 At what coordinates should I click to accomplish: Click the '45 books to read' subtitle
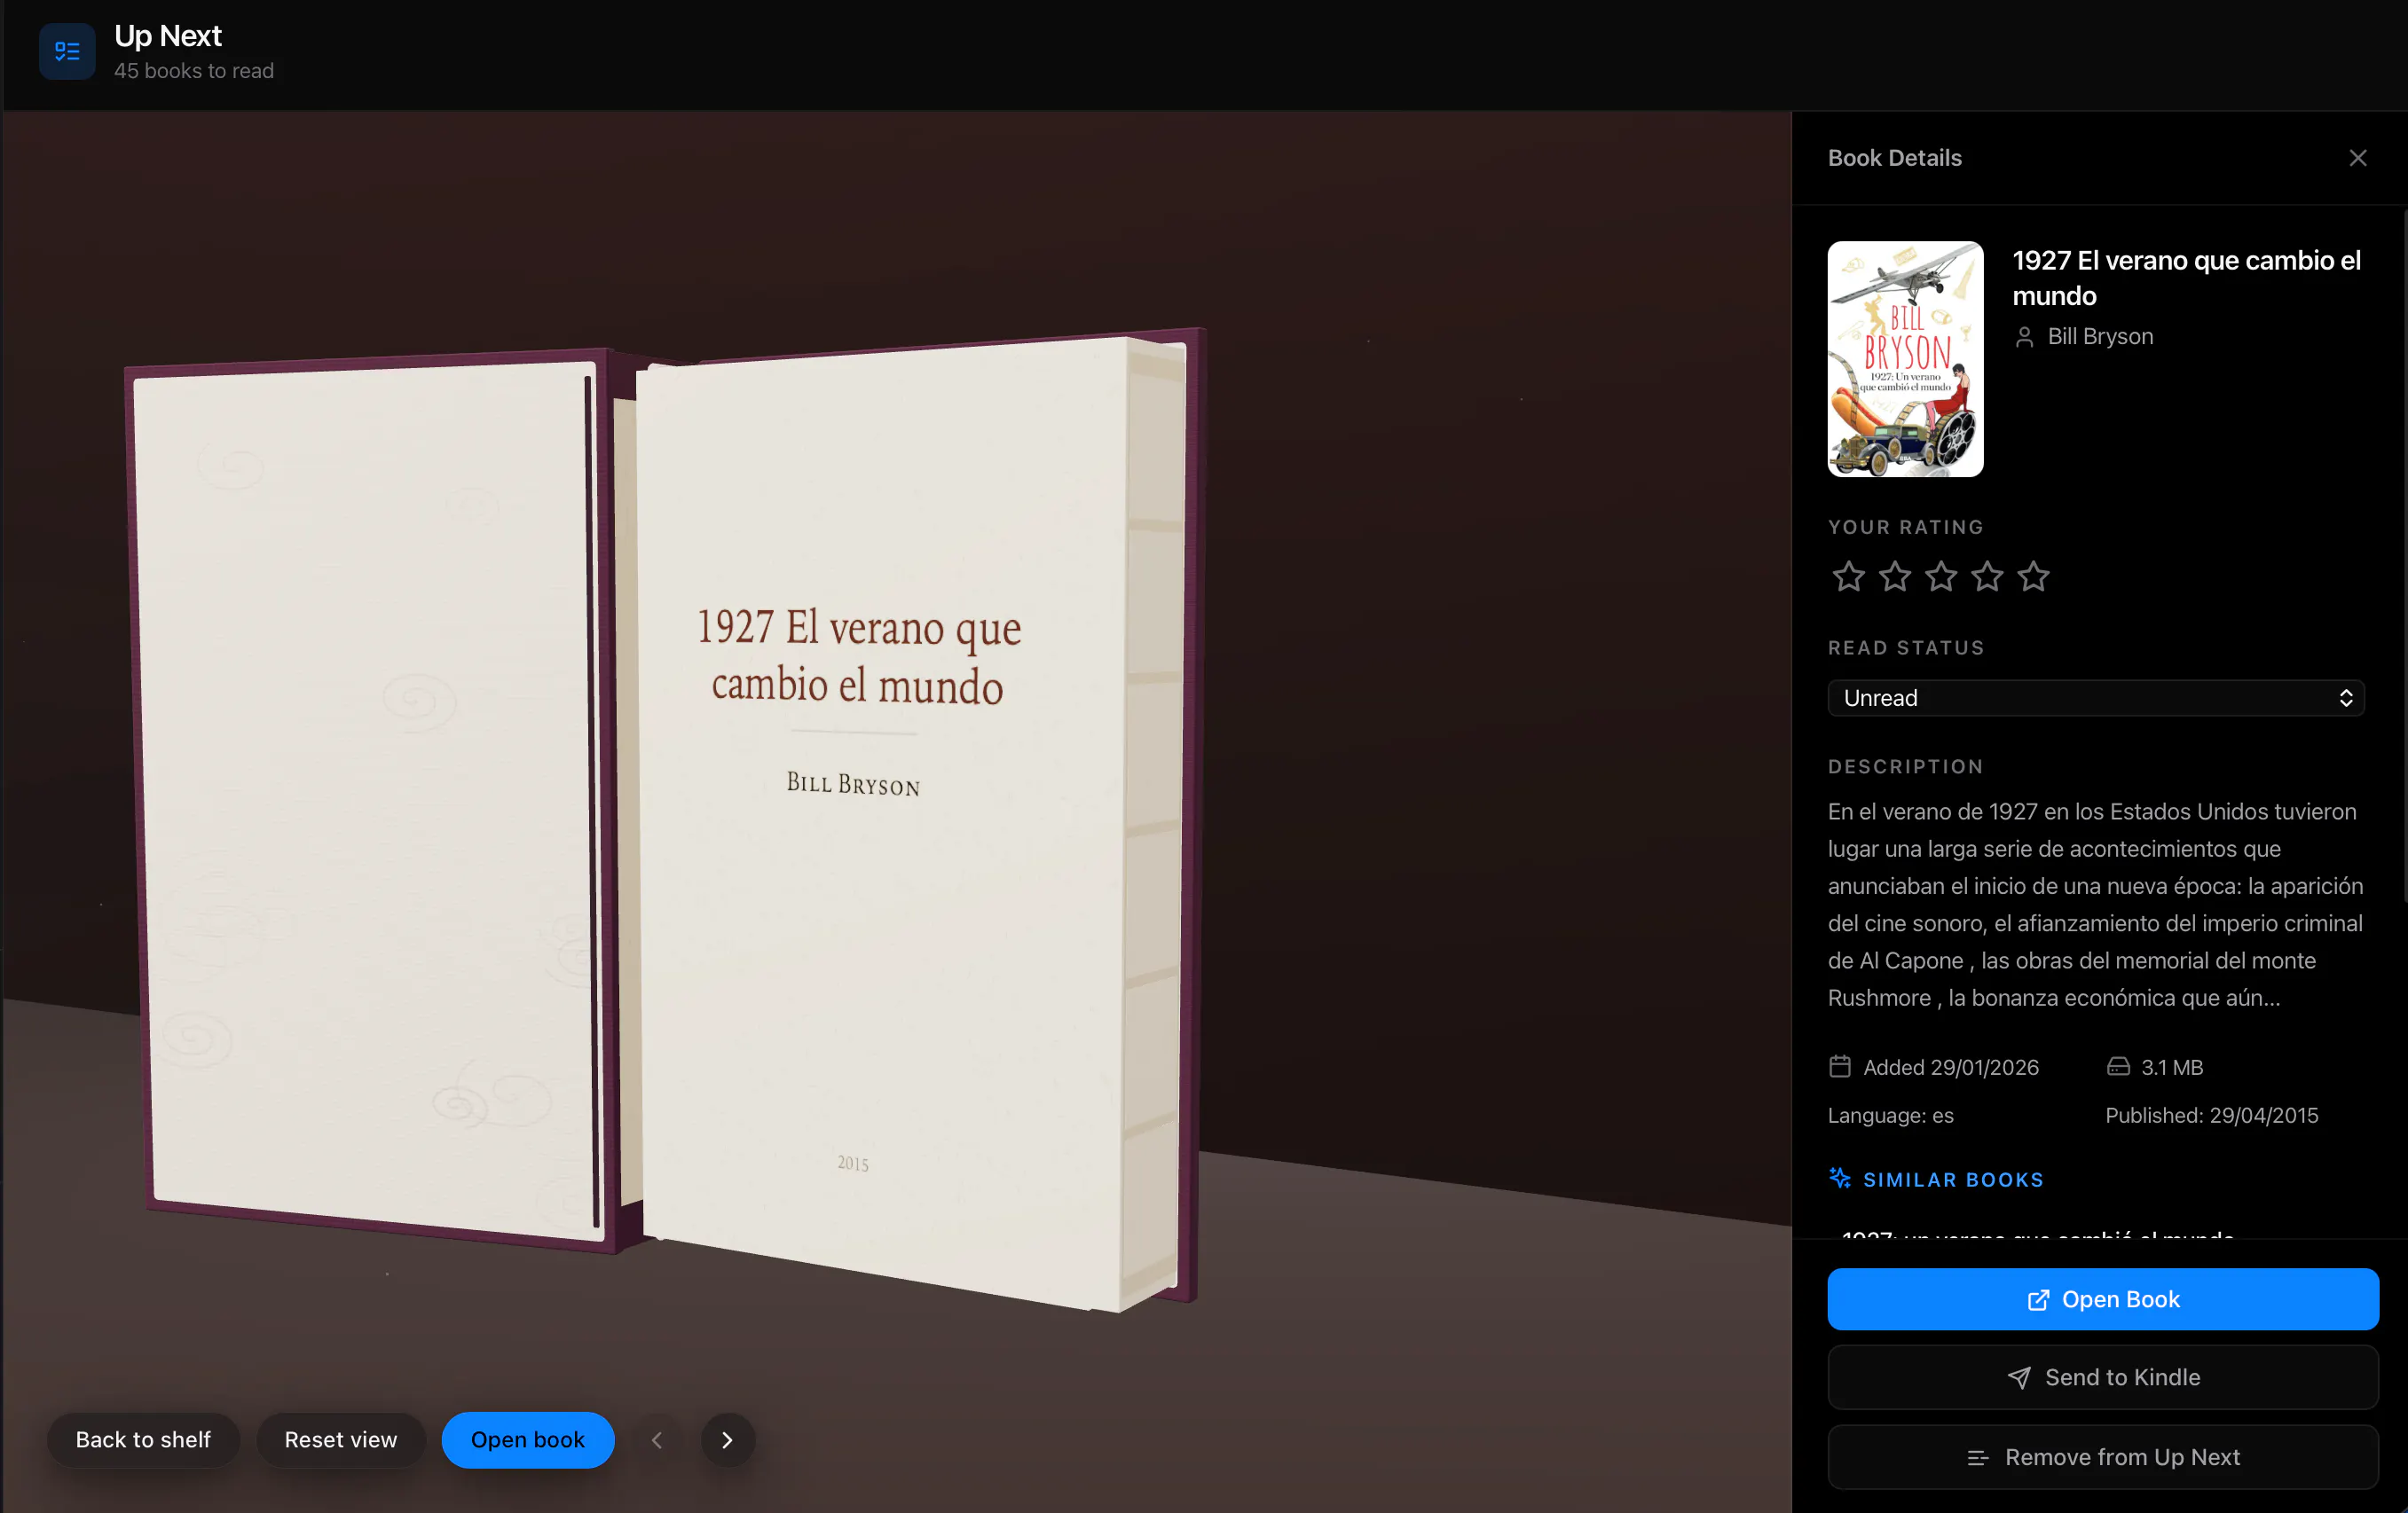tap(193, 71)
